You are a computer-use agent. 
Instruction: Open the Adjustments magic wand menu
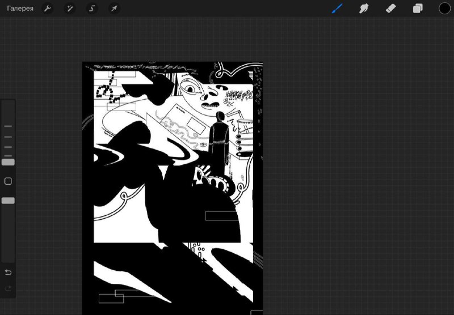pyautogui.click(x=70, y=8)
